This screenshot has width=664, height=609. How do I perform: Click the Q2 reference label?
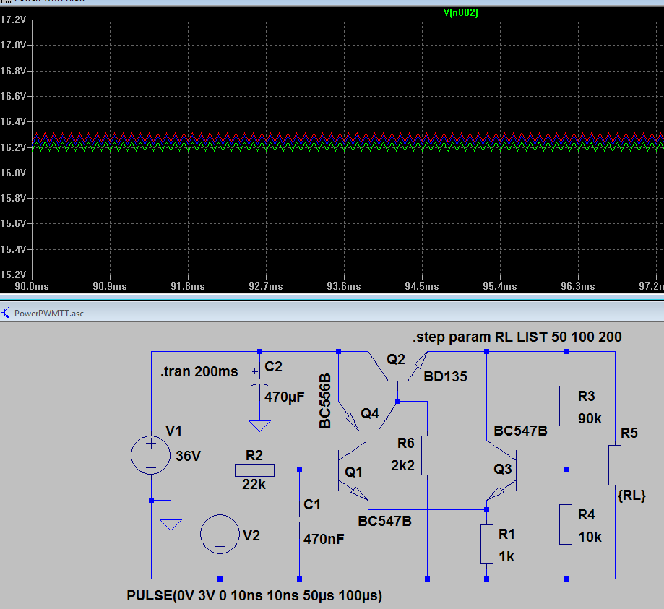[x=395, y=359]
